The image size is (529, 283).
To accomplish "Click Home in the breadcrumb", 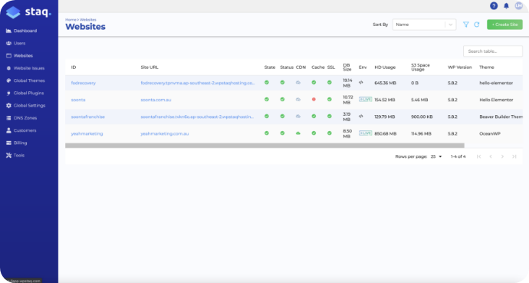I will pos(71,20).
